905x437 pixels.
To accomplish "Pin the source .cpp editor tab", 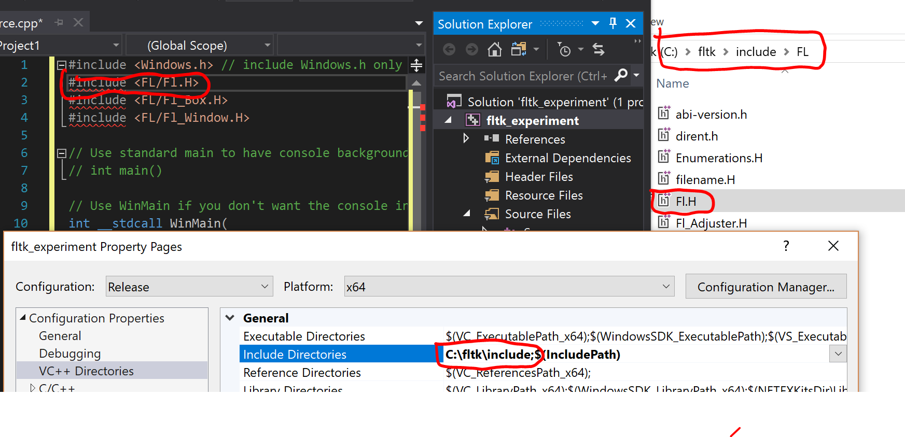I will [x=59, y=22].
